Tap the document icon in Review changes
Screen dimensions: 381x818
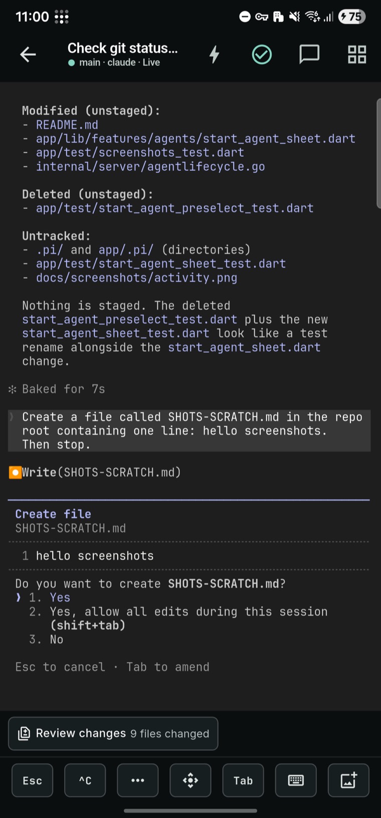[24, 734]
